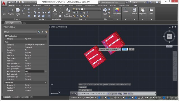Click the Copy tool in Modify
179x101 pixels.
(35, 12)
